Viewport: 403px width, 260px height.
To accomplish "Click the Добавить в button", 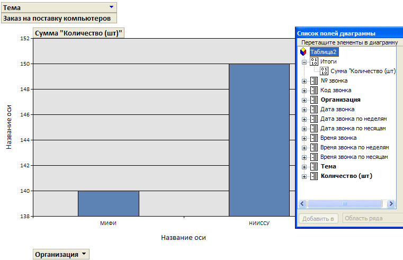I will coord(318,219).
